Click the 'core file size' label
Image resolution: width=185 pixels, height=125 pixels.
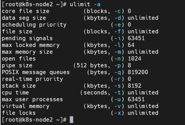pos(26,11)
